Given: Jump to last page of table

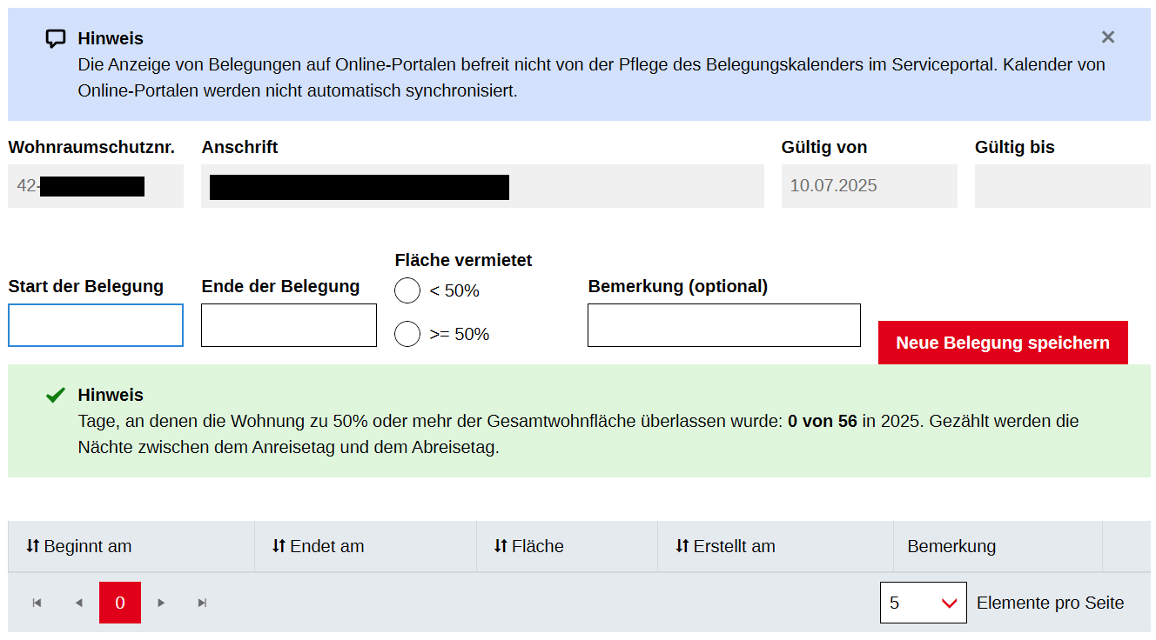Looking at the screenshot, I should pos(203,603).
